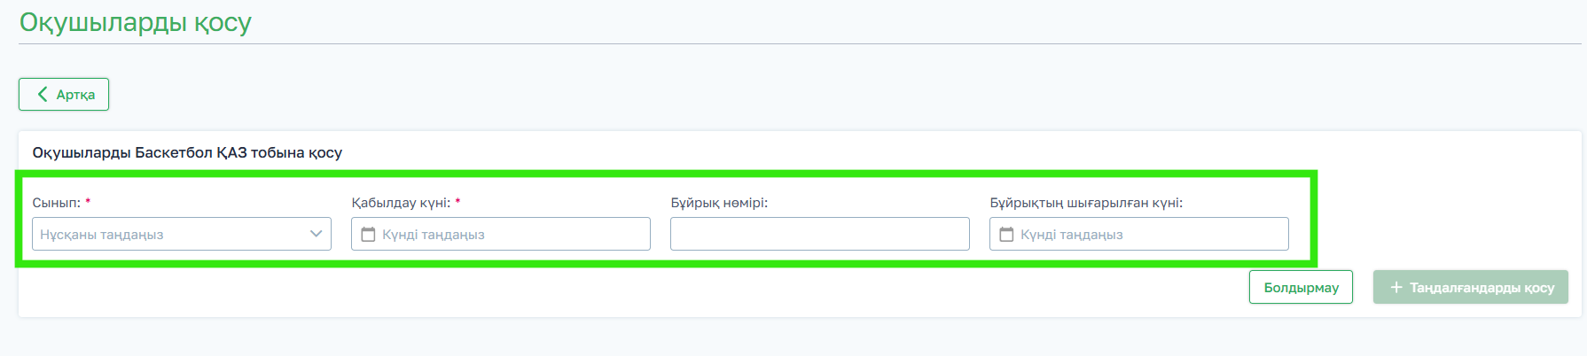Click the red asterisk next to Қабылдау күні

[x=457, y=202]
